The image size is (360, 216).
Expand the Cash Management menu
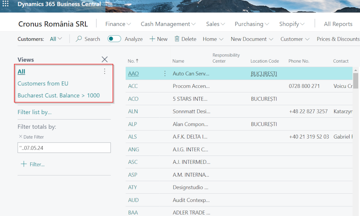tap(168, 24)
